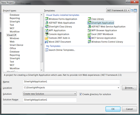Click the Solution Name text field
The image size is (140, 115).
pyautogui.click(x=50, y=100)
